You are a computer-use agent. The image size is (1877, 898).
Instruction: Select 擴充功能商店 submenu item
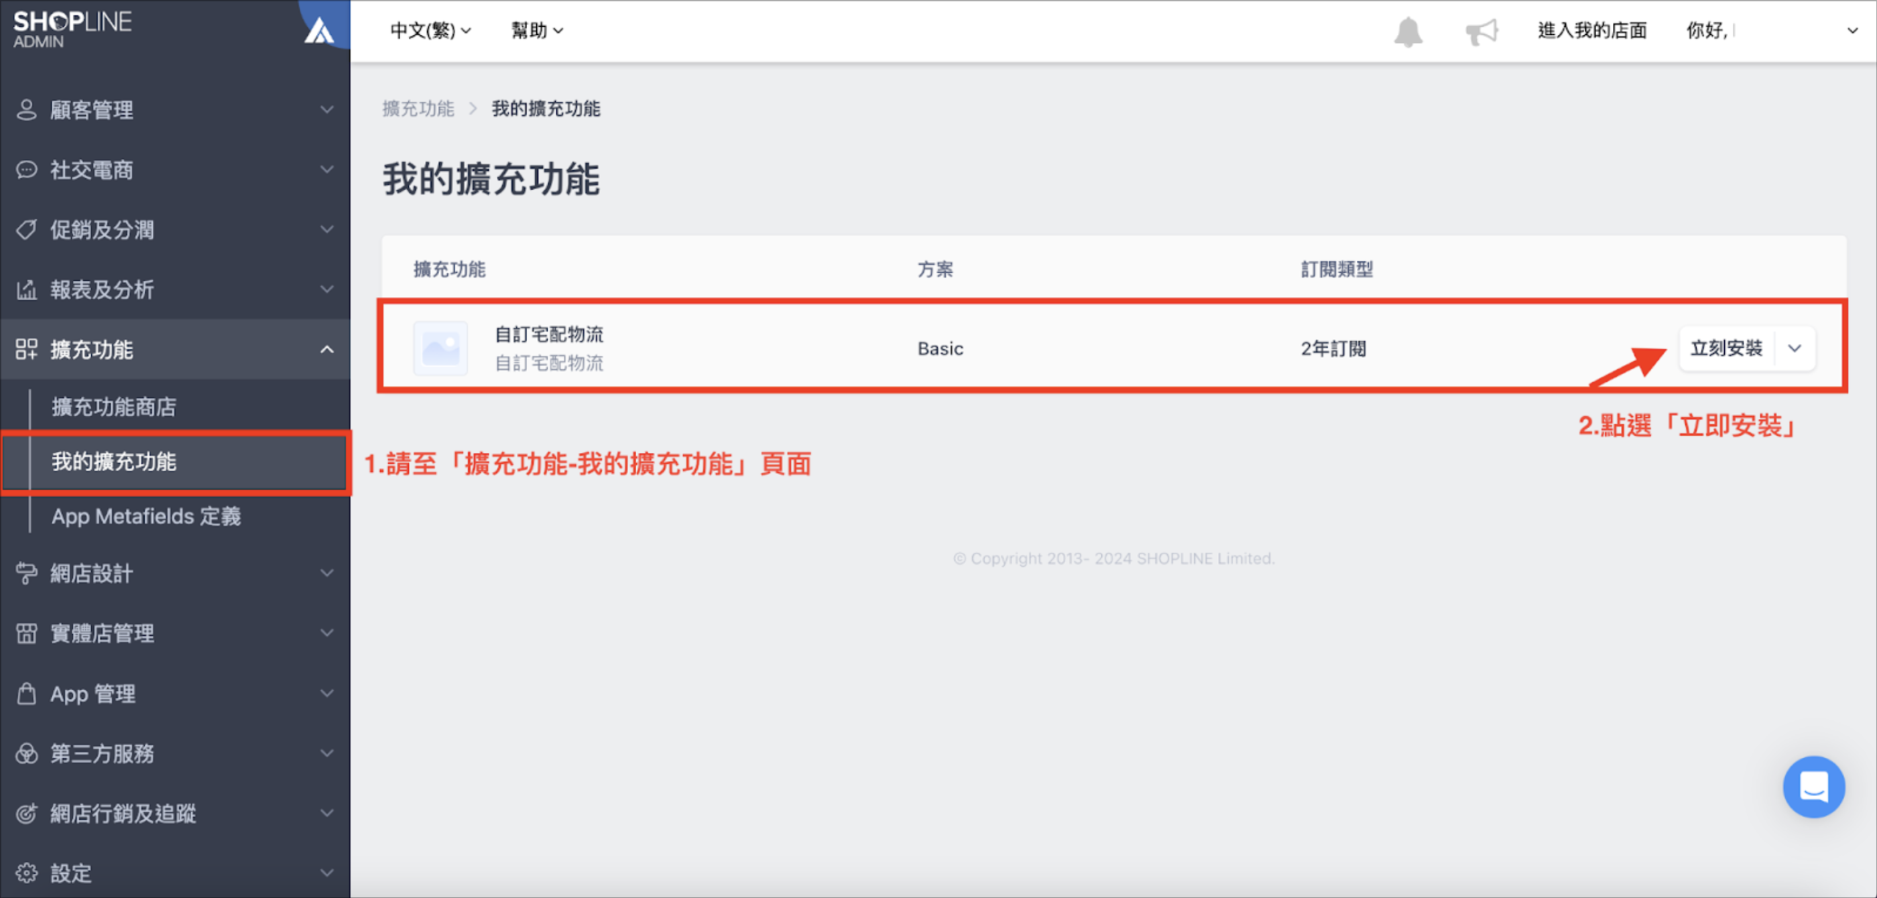pyautogui.click(x=114, y=406)
